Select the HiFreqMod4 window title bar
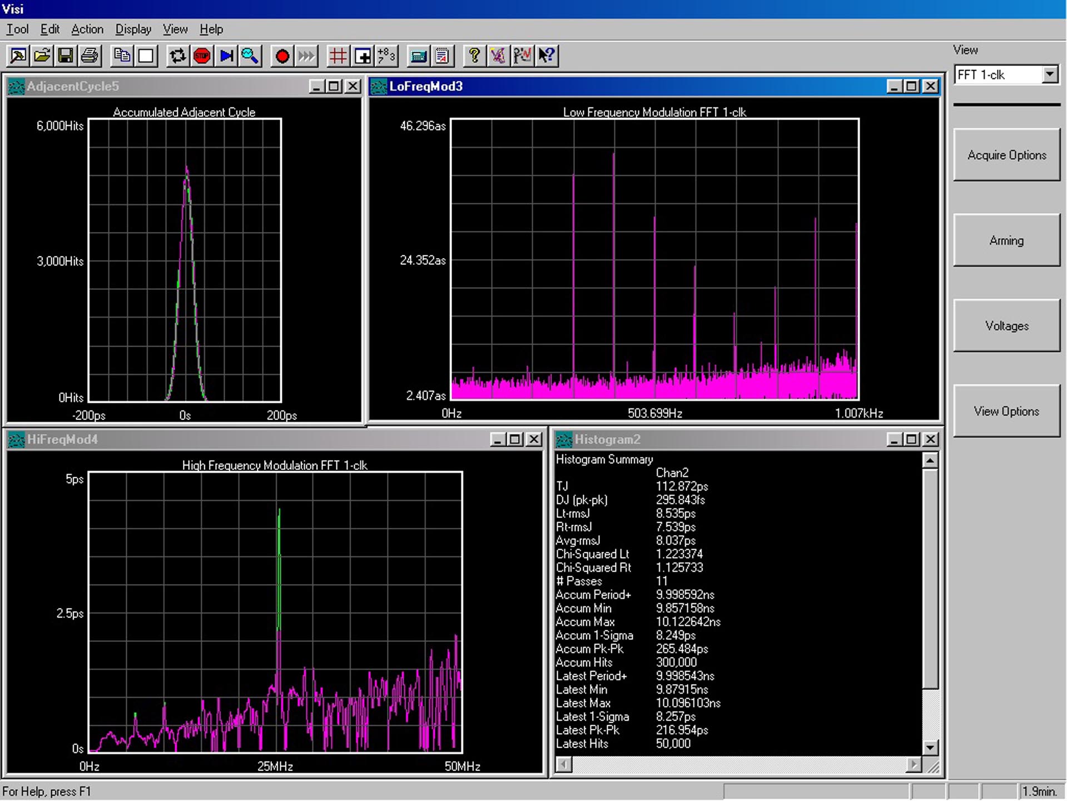 [x=275, y=439]
